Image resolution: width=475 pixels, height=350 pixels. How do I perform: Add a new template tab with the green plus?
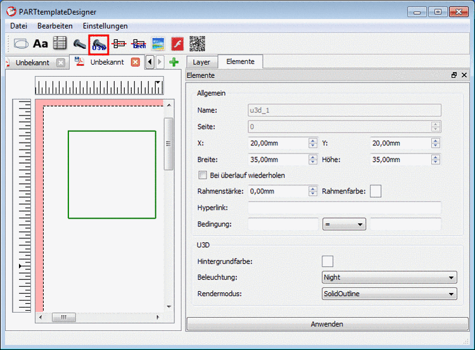[x=174, y=62]
